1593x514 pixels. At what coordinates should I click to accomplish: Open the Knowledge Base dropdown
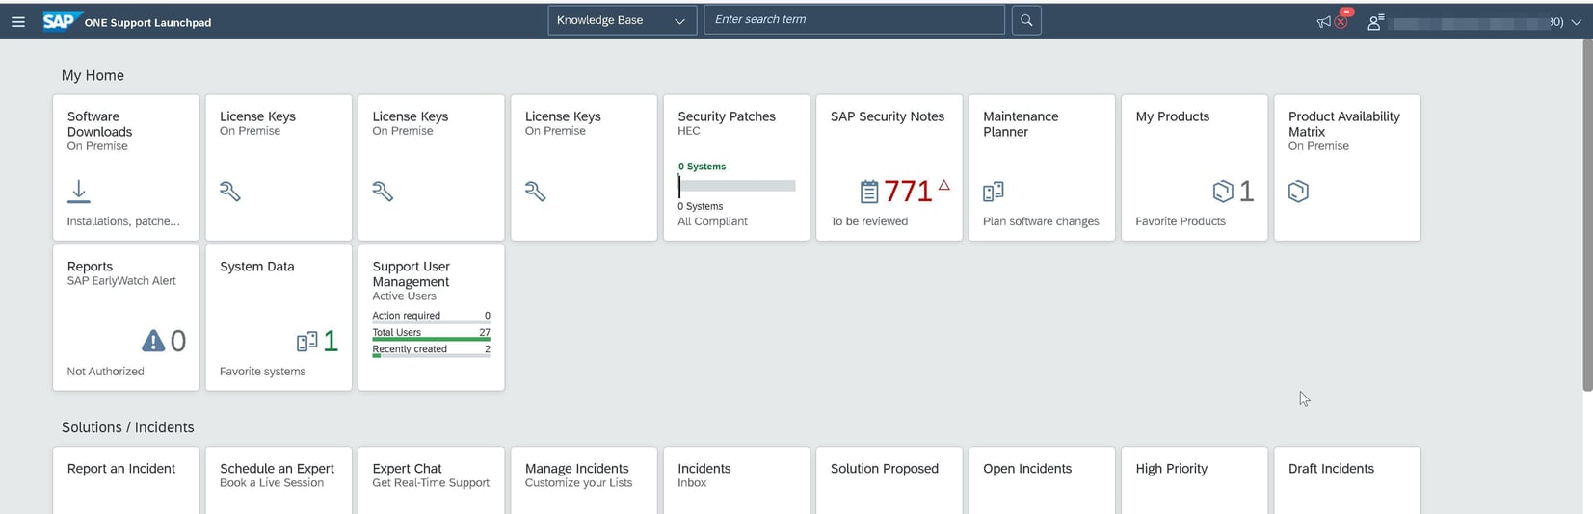click(x=622, y=20)
